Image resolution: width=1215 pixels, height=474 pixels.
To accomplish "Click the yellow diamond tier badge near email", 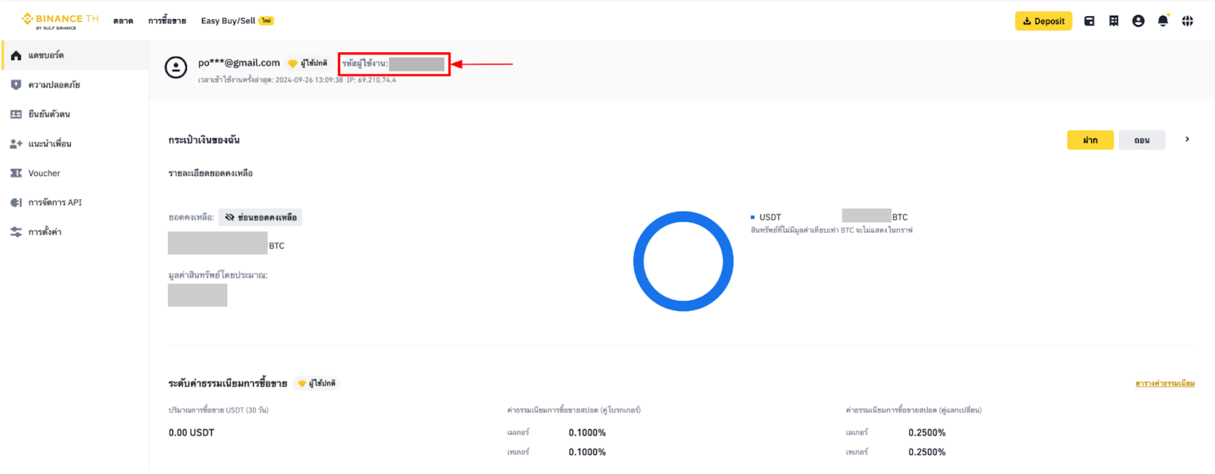I will click(x=293, y=64).
